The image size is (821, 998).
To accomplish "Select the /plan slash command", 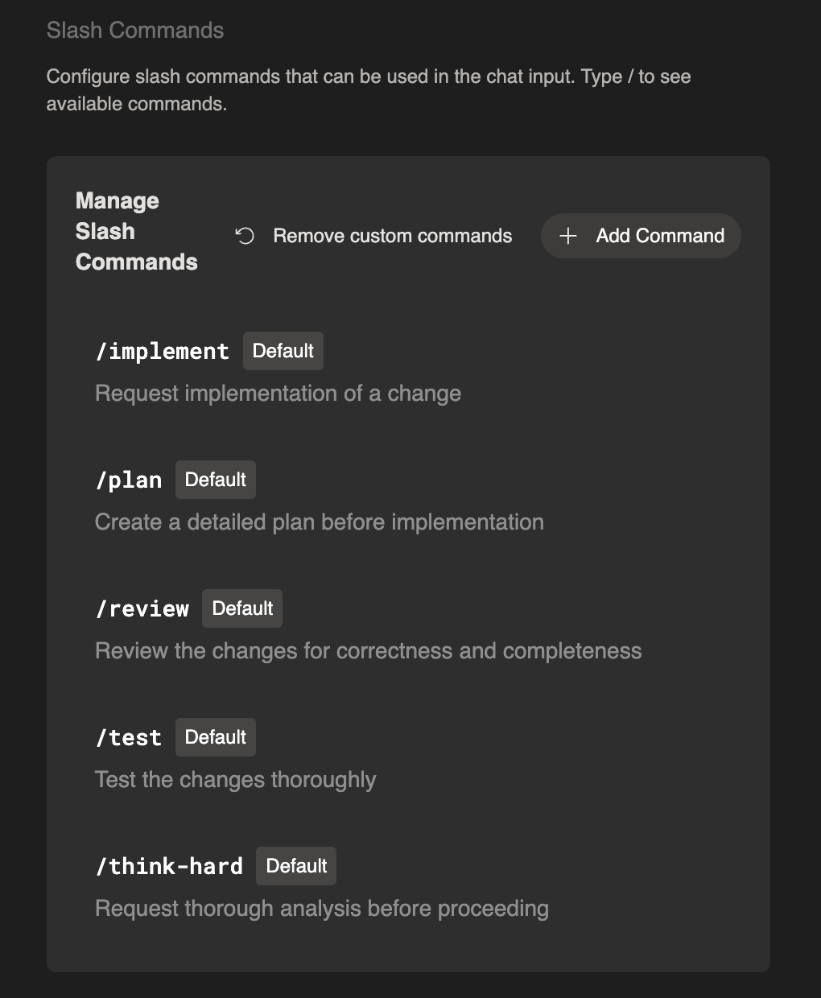I will pyautogui.click(x=129, y=480).
